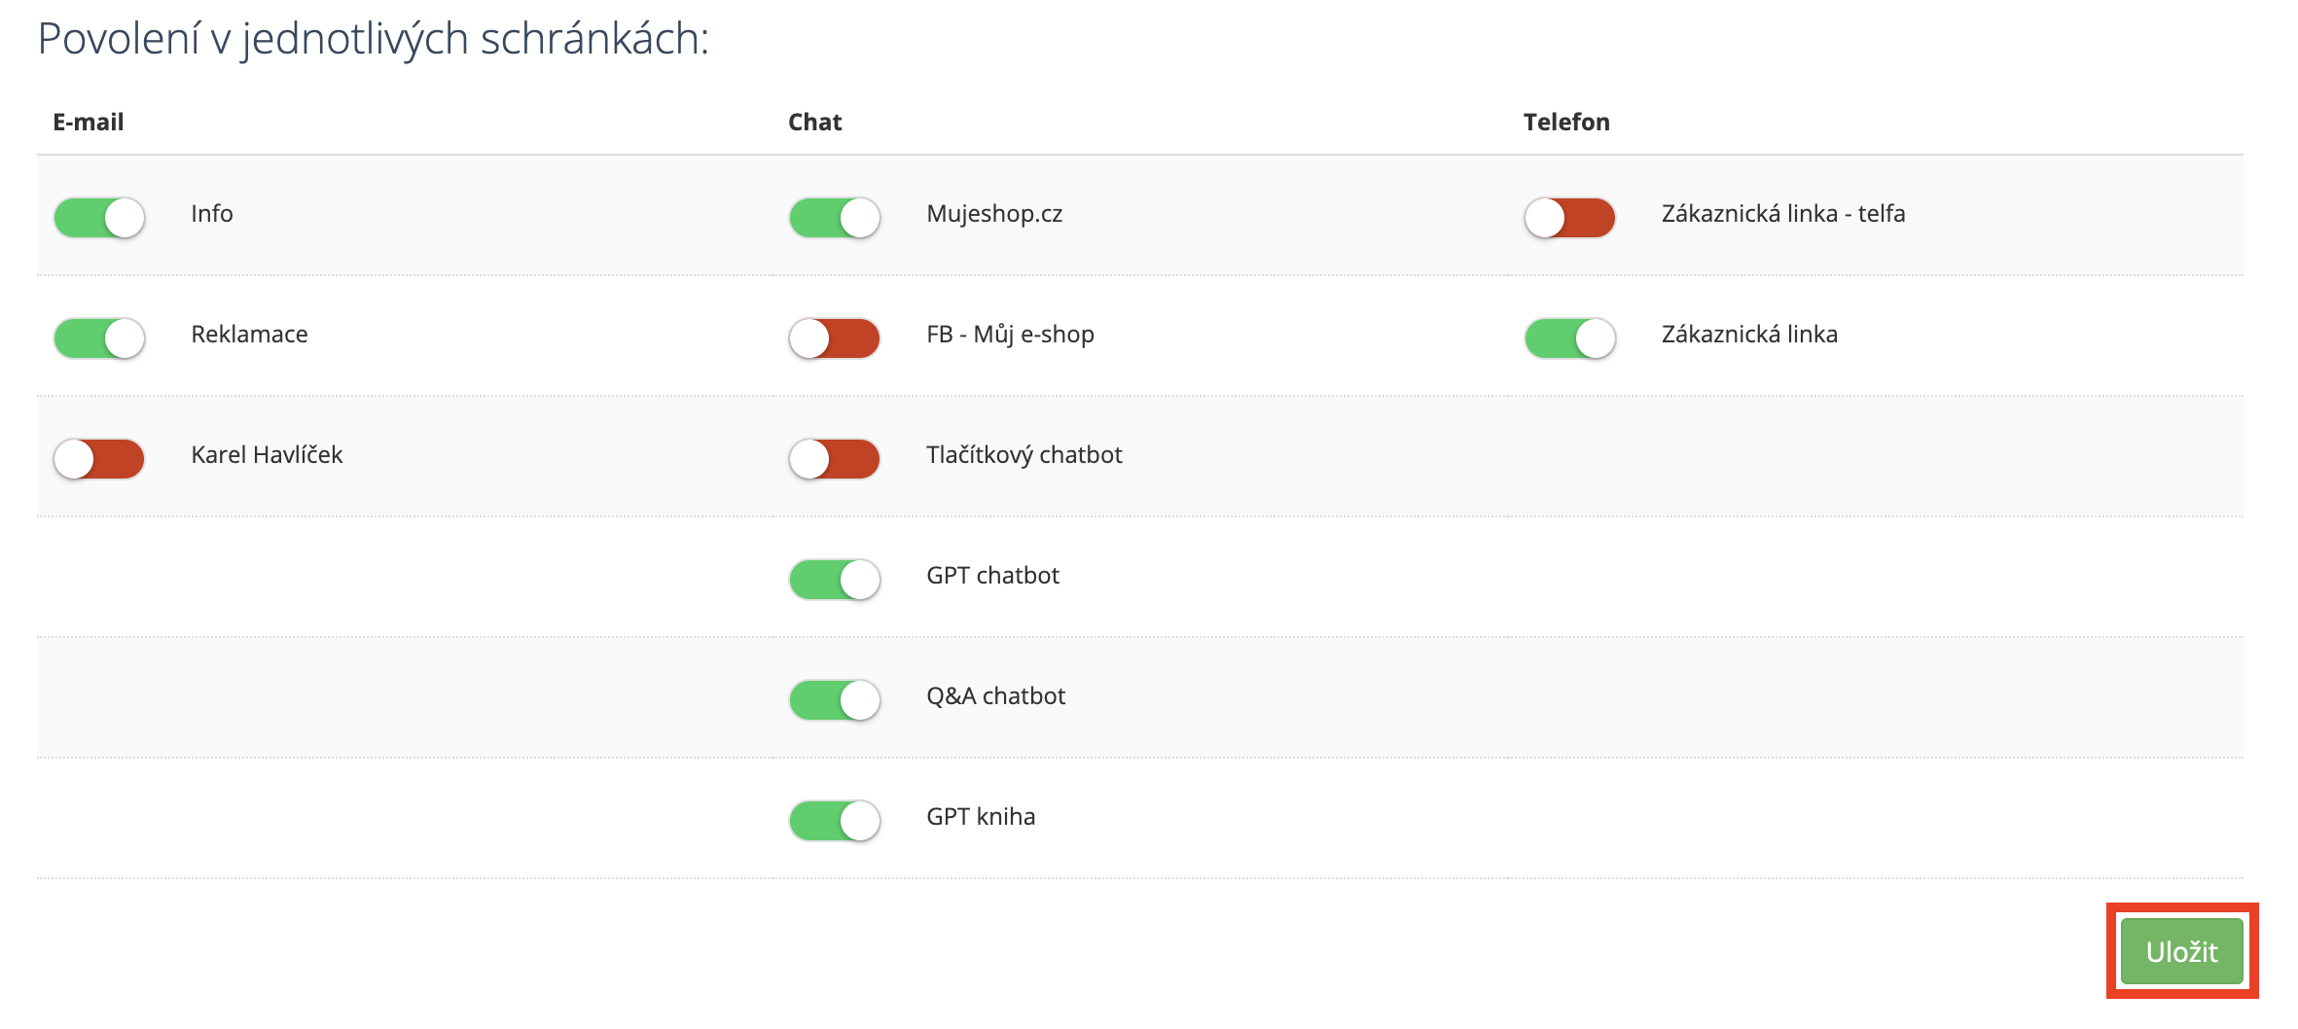This screenshot has width=2298, height=1029.
Task: Click the Chat column header
Action: tap(814, 122)
